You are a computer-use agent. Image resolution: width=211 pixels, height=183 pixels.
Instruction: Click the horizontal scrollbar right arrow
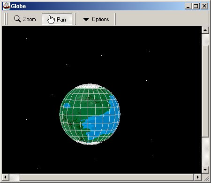pos(198,177)
